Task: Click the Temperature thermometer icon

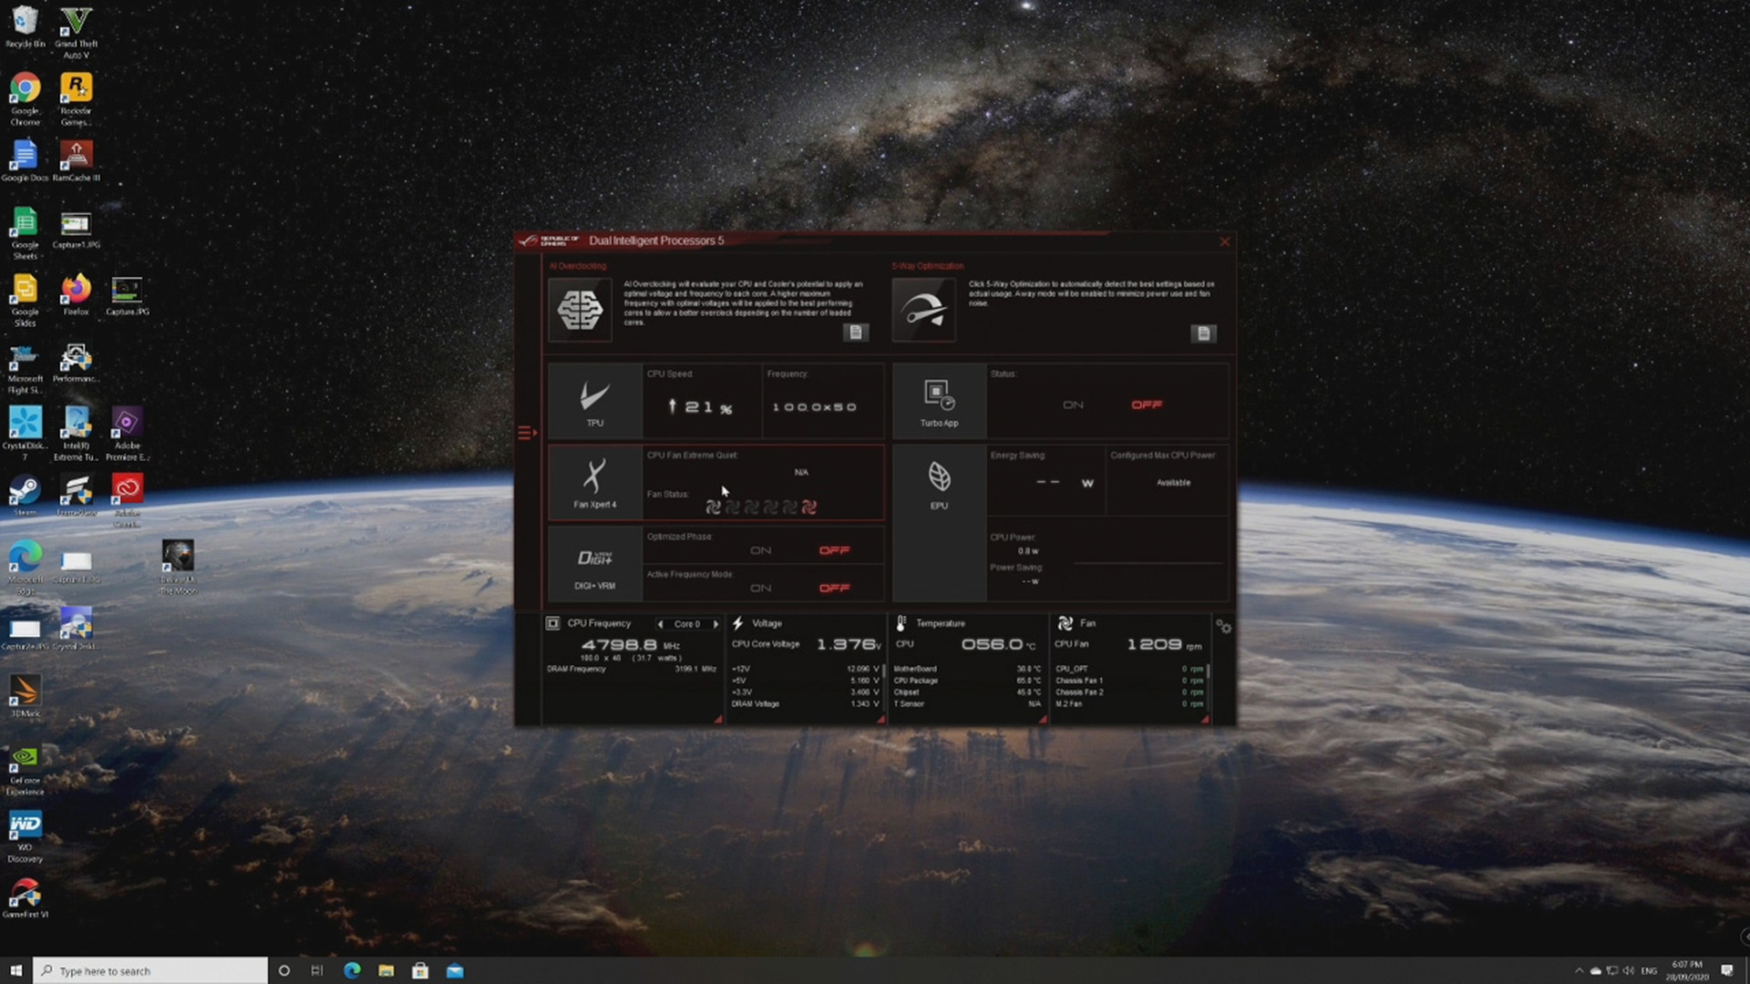Action: click(901, 623)
